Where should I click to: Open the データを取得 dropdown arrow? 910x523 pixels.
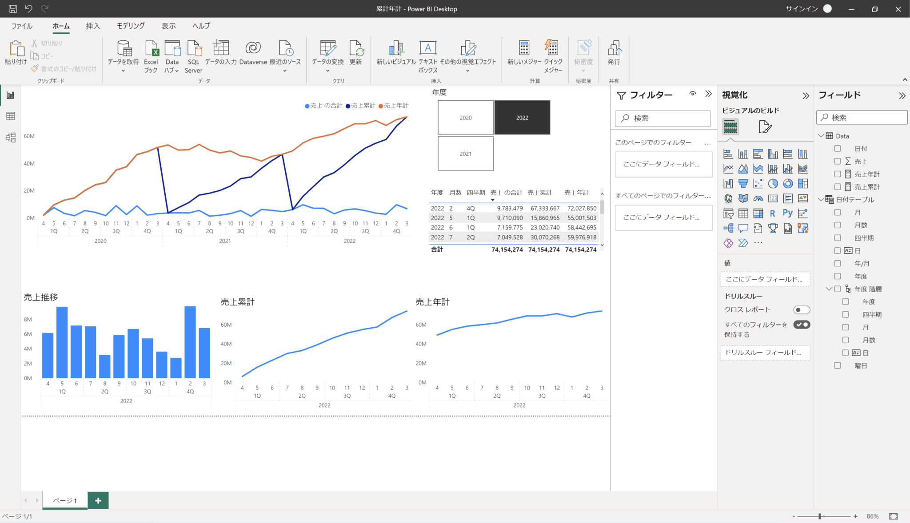point(123,71)
